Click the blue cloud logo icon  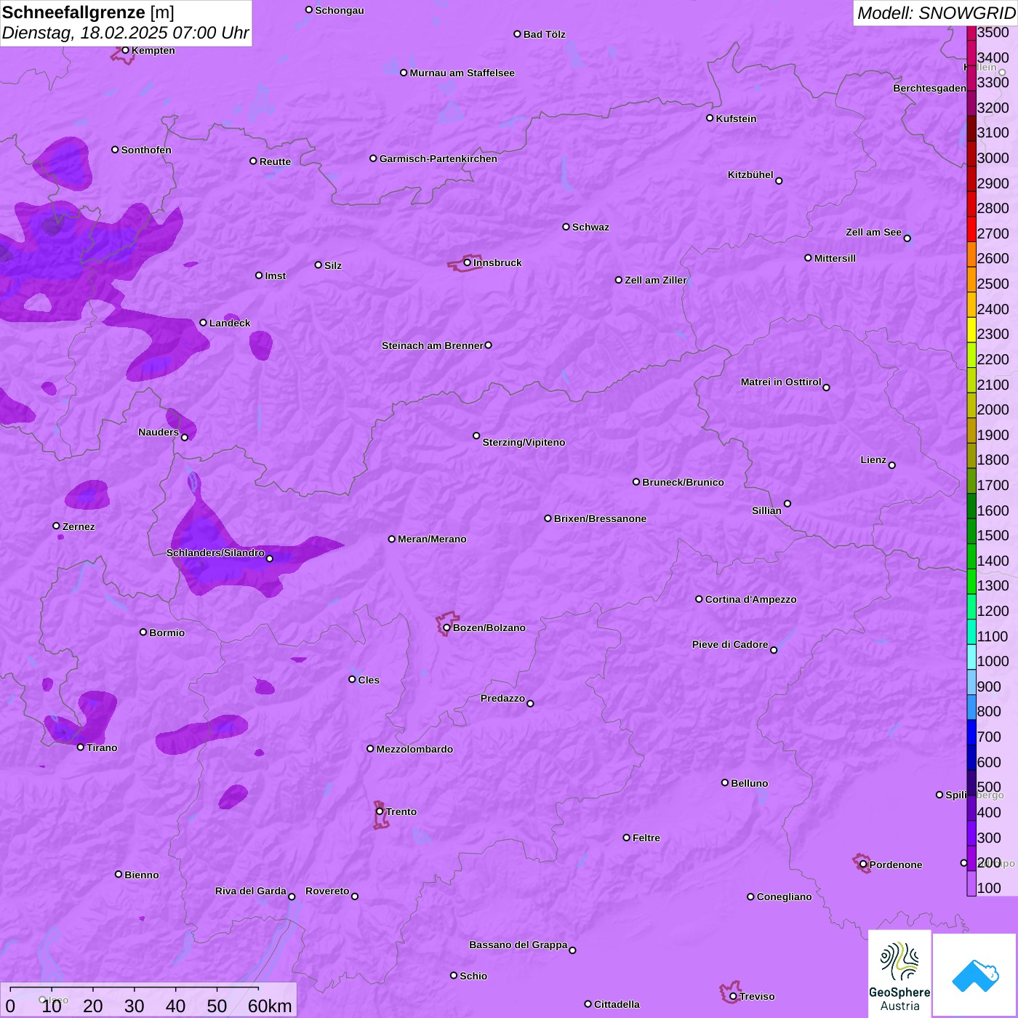click(x=975, y=975)
